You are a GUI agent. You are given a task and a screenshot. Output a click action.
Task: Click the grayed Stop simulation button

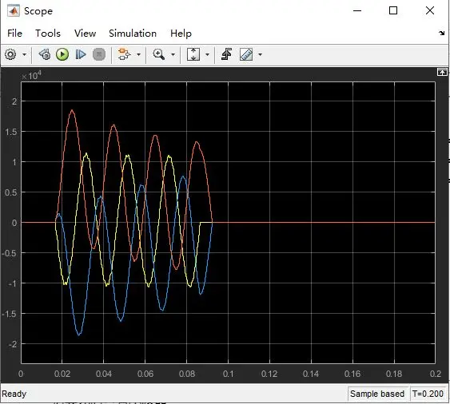pyautogui.click(x=99, y=54)
